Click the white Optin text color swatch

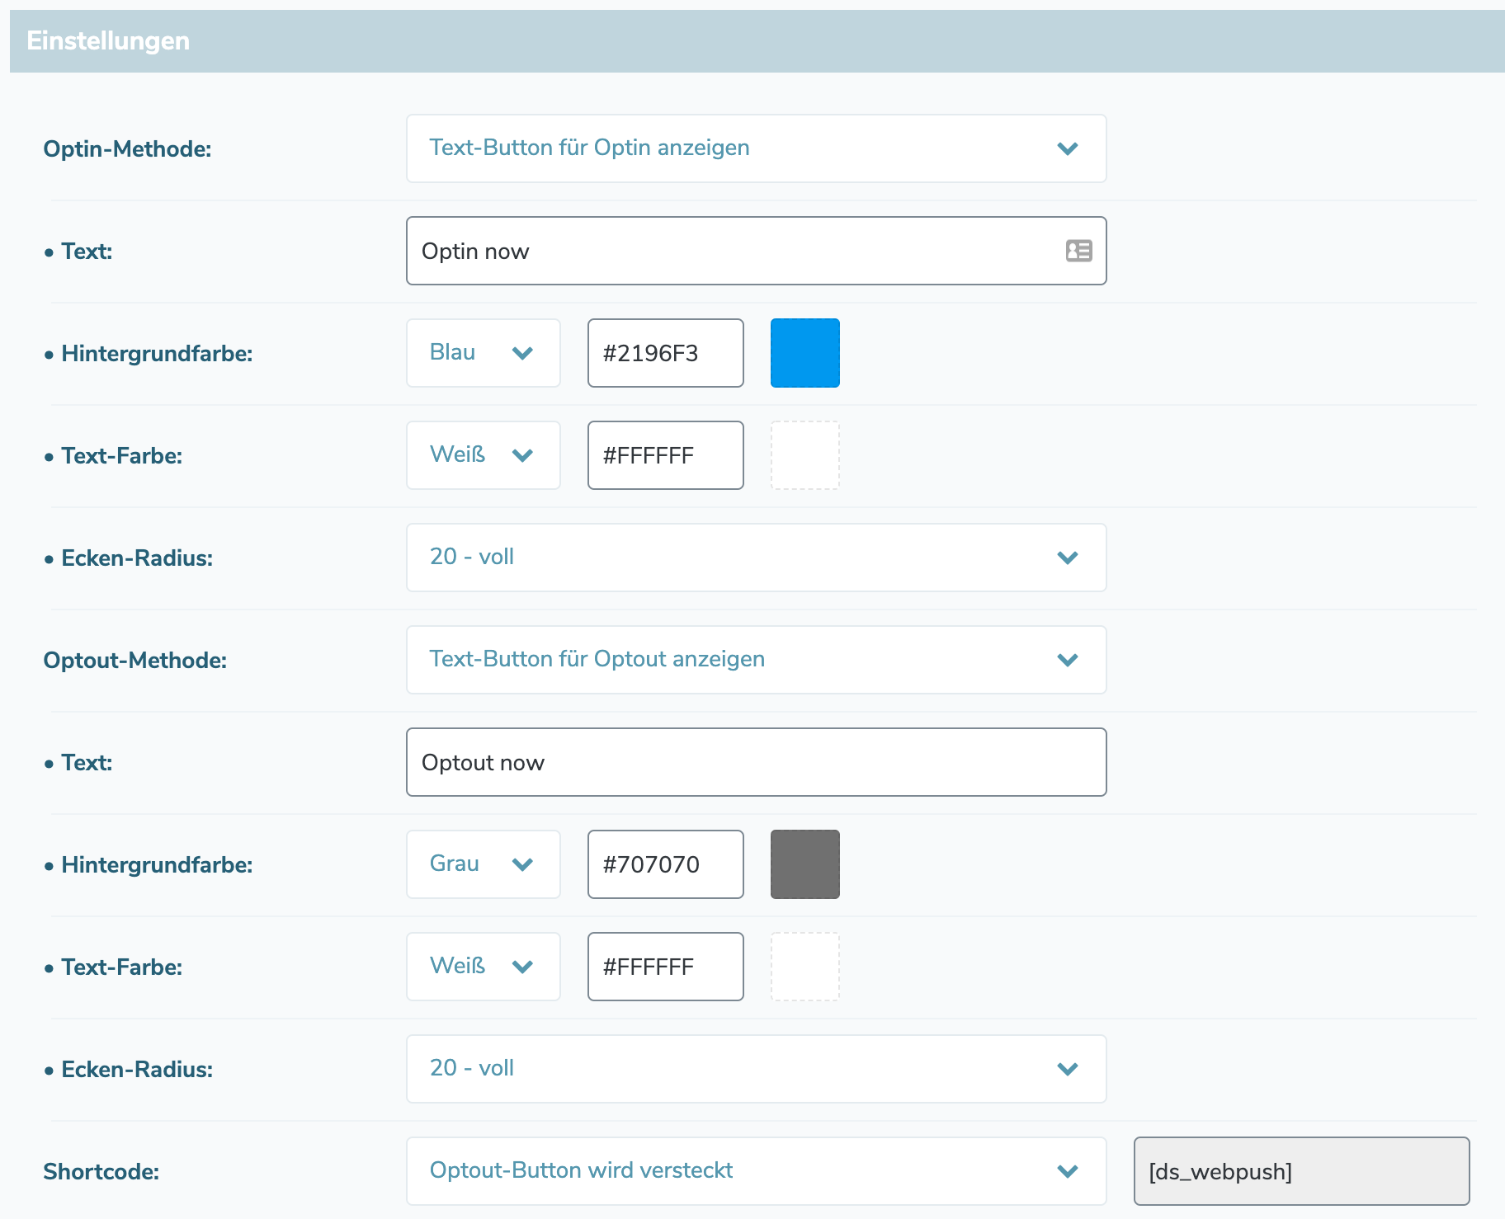(x=804, y=455)
